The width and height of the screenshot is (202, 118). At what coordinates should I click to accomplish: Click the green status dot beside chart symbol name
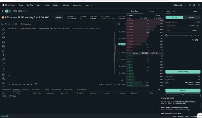click(51, 28)
